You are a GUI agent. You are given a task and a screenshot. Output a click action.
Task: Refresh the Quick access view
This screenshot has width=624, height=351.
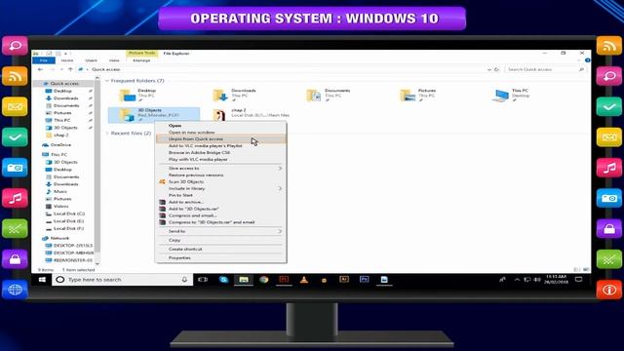(496, 69)
